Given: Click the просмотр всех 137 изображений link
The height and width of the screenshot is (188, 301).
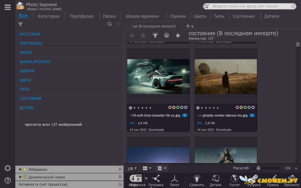Looking at the screenshot, I should [x=53, y=124].
